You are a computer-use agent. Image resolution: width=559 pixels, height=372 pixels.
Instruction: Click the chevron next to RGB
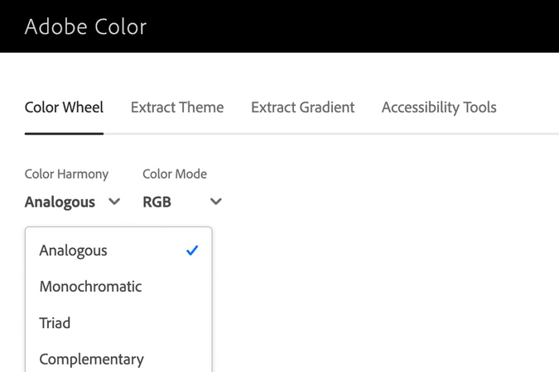(x=215, y=202)
